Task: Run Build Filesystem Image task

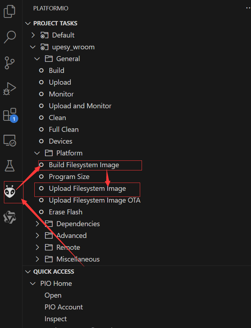Action: [x=84, y=165]
